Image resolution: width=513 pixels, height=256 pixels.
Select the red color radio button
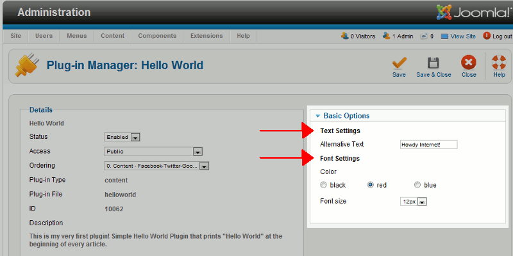pos(371,185)
